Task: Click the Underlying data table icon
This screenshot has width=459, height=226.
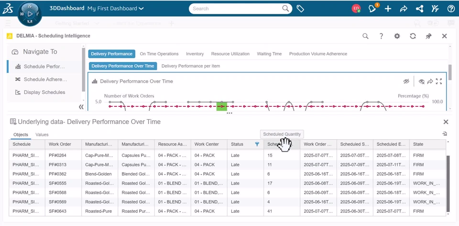Action: point(13,122)
